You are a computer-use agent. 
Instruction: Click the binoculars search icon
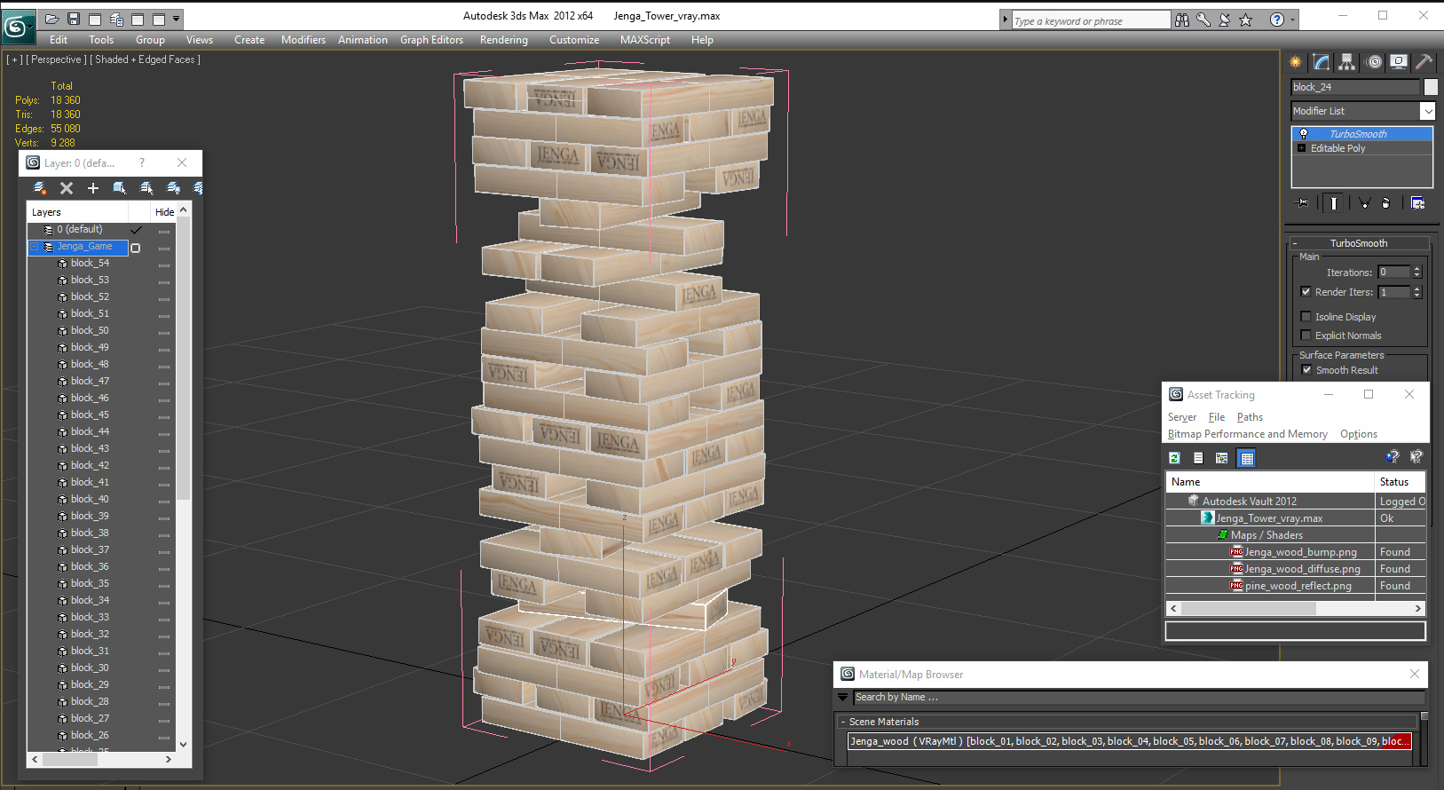pos(1182,20)
